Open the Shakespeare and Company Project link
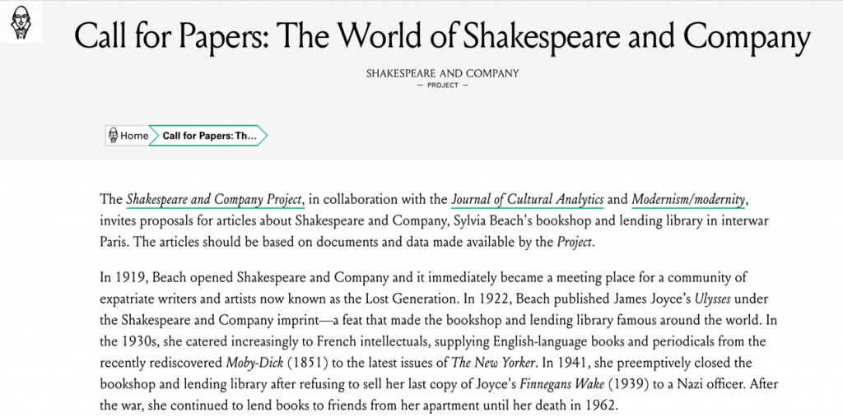843x417 pixels. [x=216, y=200]
